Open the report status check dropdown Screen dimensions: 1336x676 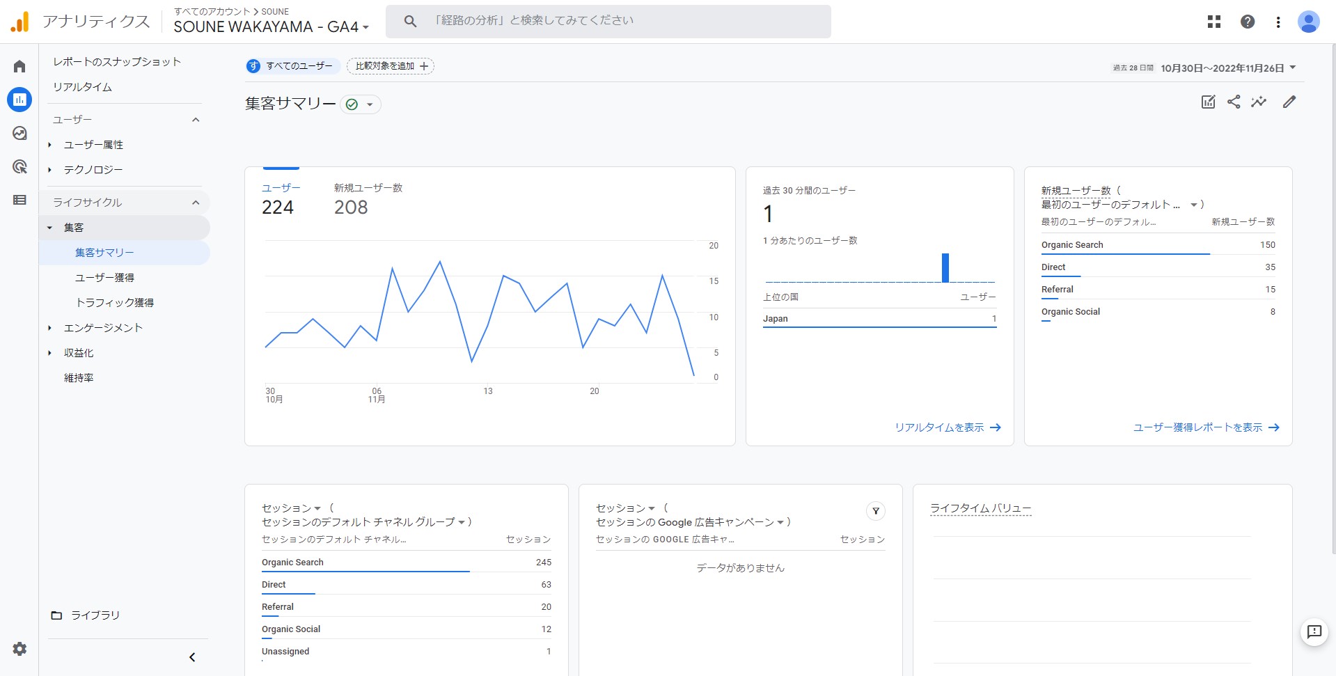pos(361,104)
